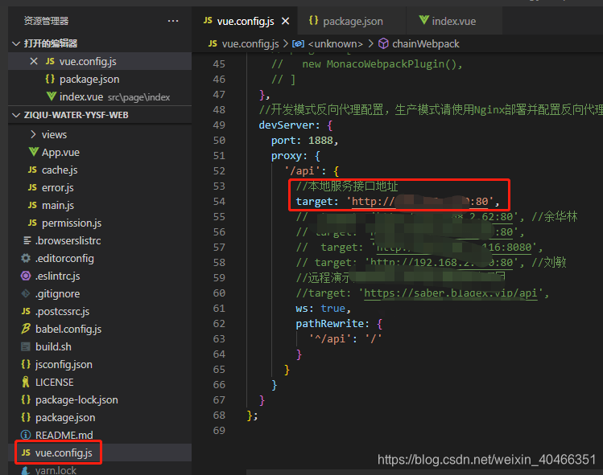
Task: Click the vue.config.js breadcrumb segment
Action: [x=250, y=43]
